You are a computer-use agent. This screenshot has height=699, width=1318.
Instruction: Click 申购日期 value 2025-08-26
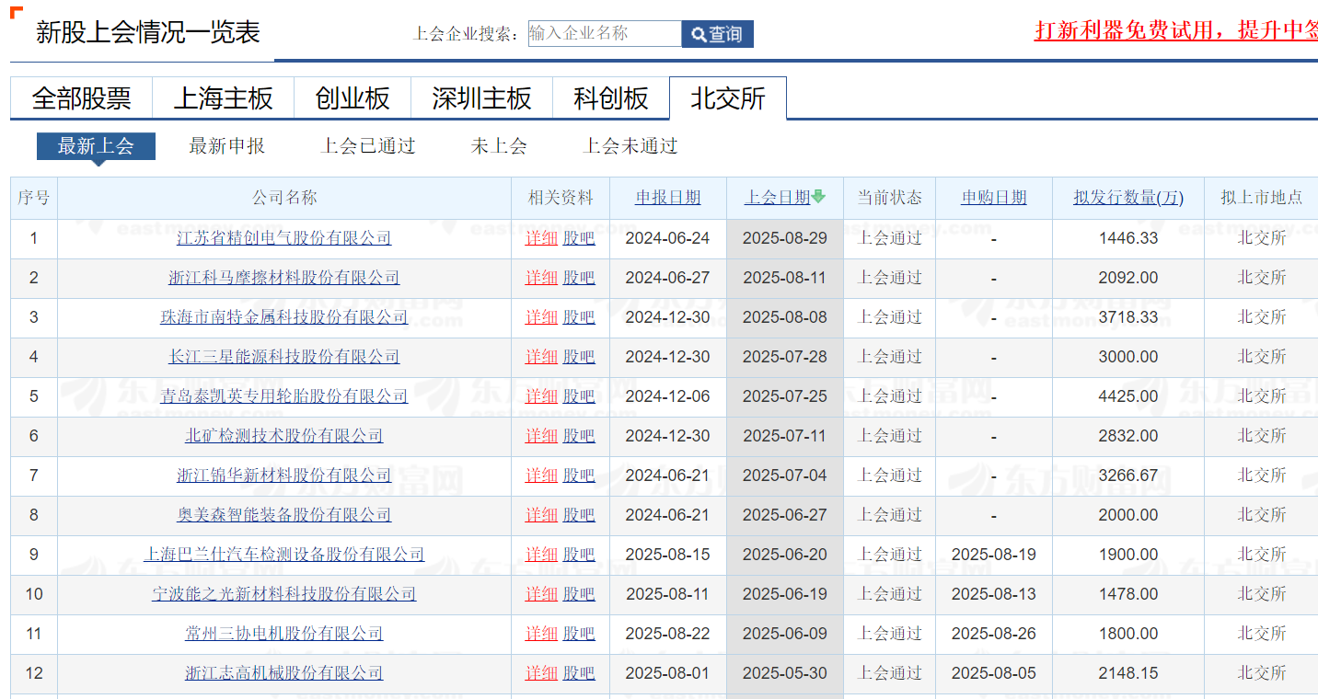994,634
